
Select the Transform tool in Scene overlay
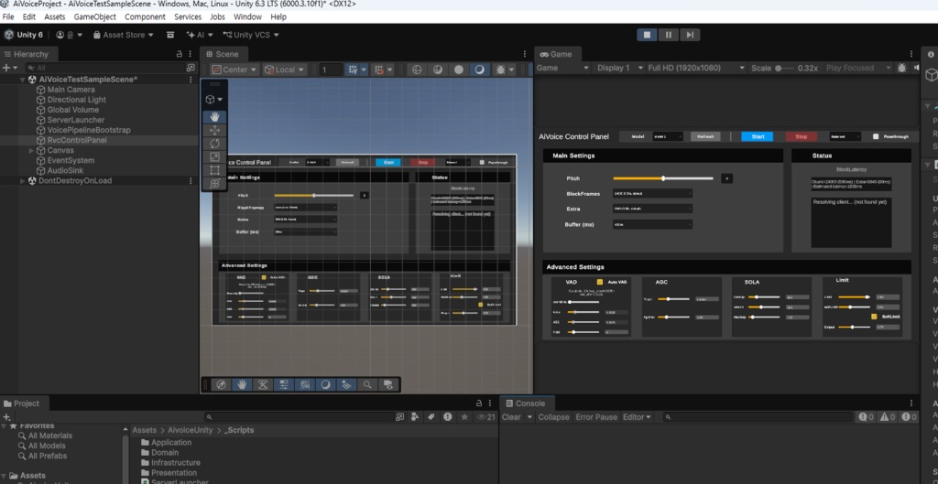click(x=214, y=183)
